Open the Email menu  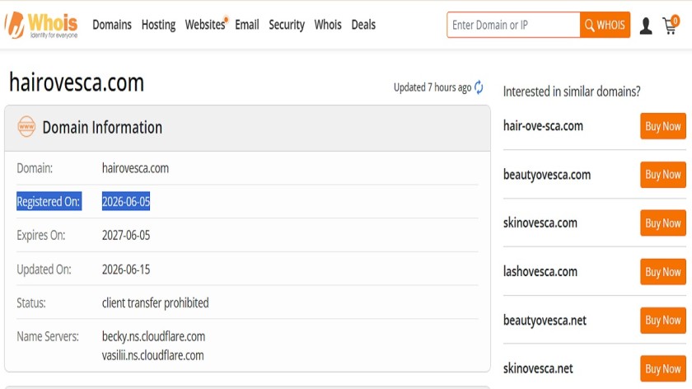[x=246, y=25]
